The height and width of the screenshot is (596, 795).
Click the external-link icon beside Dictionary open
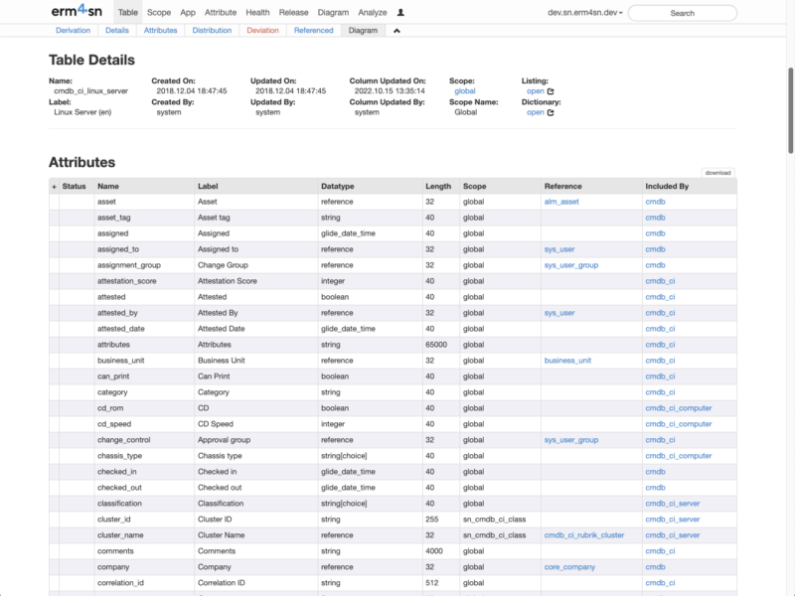[x=553, y=112]
